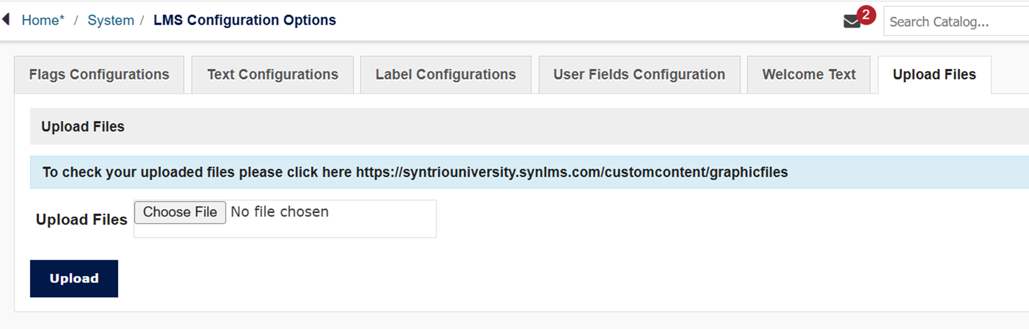Click the 'No file chosen' text
The width and height of the screenshot is (1029, 329).
pyautogui.click(x=279, y=212)
